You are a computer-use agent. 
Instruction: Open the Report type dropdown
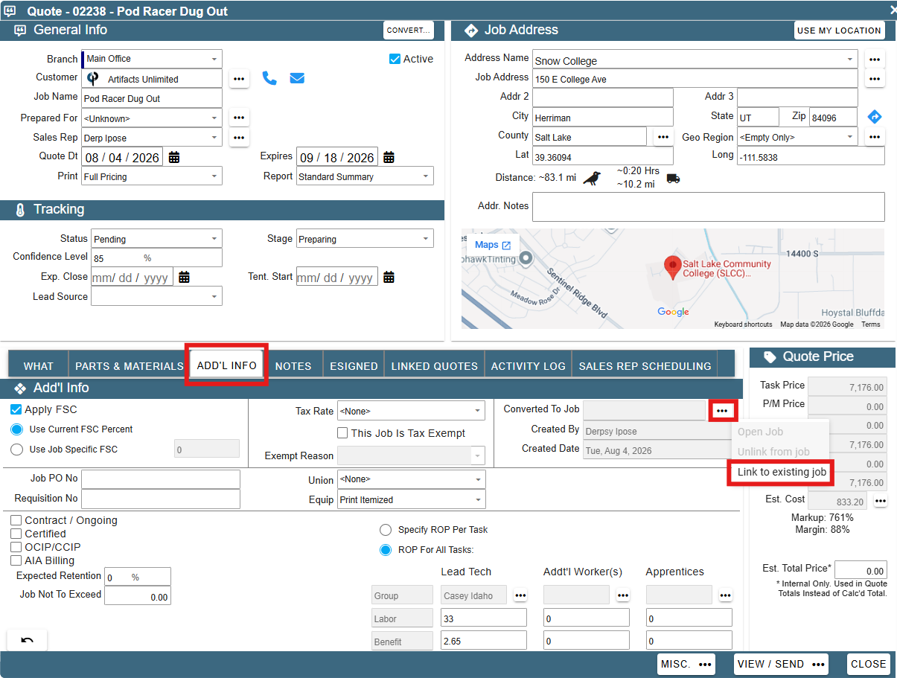click(365, 176)
